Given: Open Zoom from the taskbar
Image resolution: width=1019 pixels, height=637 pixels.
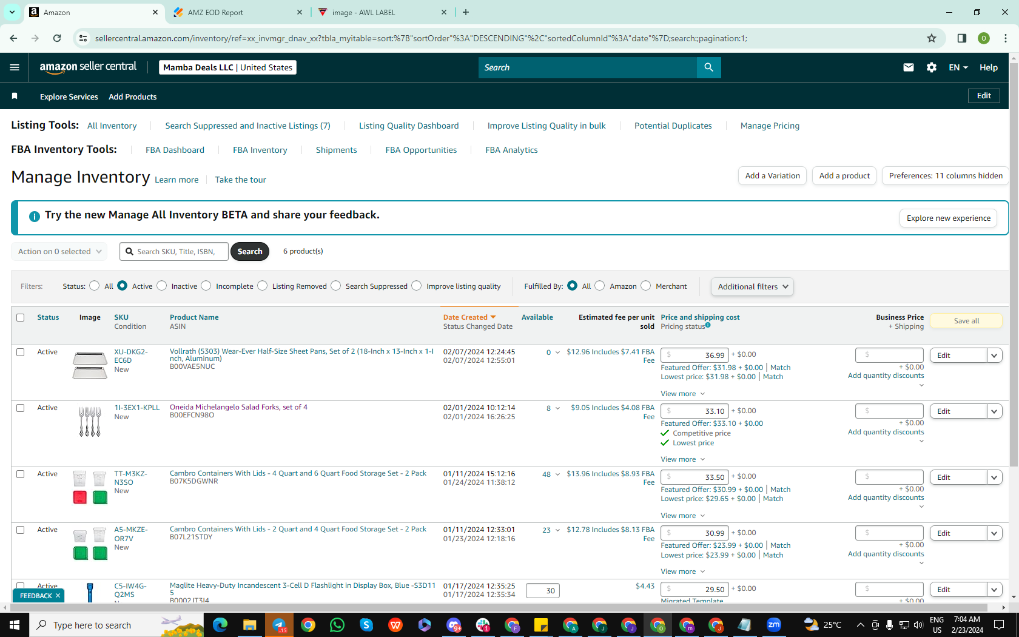Looking at the screenshot, I should tap(774, 625).
